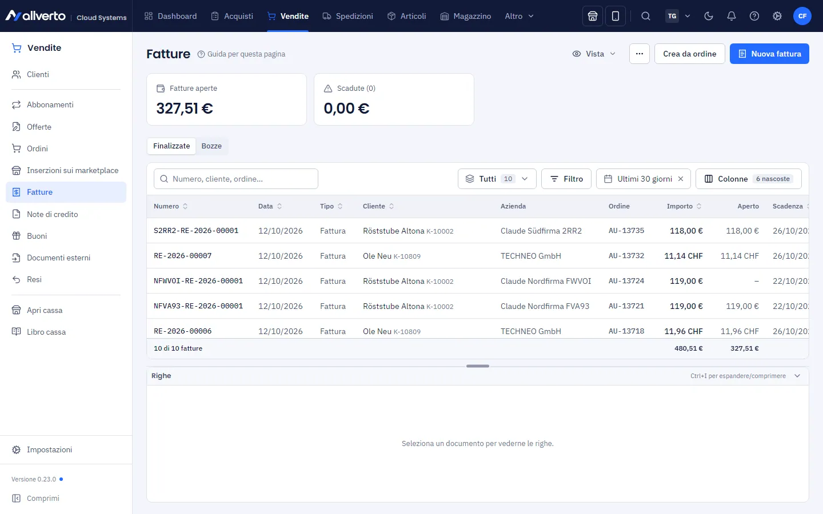This screenshot has height=514, width=823.
Task: Open Buoni in the sidebar
Action: pos(66,236)
